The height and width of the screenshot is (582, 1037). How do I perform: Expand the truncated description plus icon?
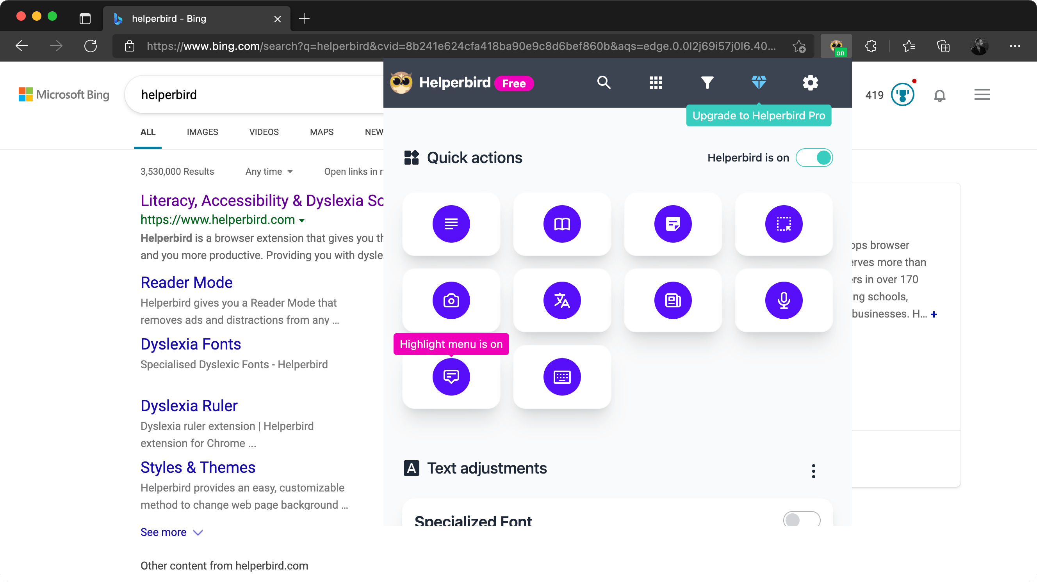click(x=934, y=314)
